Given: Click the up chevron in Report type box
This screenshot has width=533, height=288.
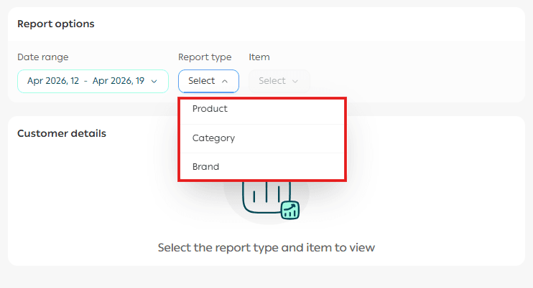Looking at the screenshot, I should (x=225, y=82).
